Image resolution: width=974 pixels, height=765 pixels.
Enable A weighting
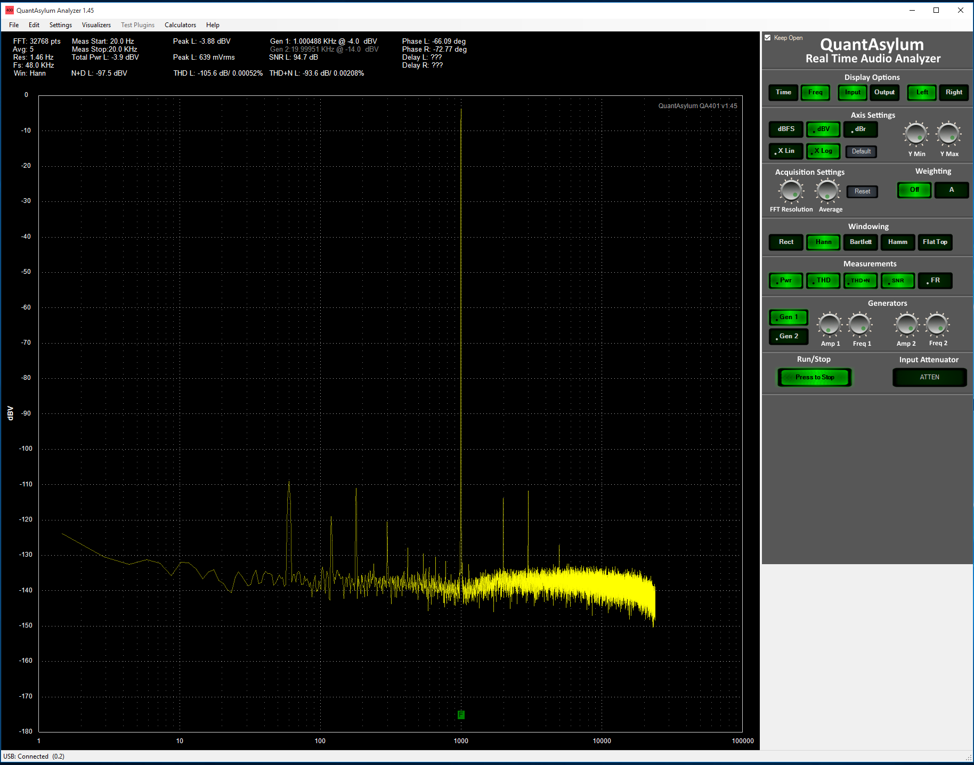point(952,190)
